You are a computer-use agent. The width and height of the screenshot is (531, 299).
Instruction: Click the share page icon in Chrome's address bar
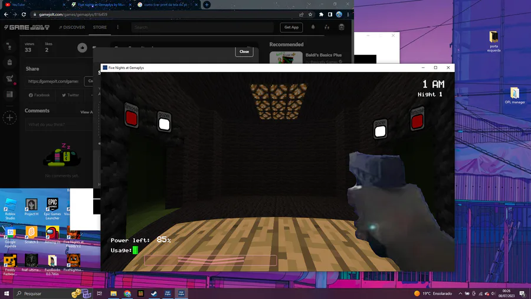click(301, 15)
